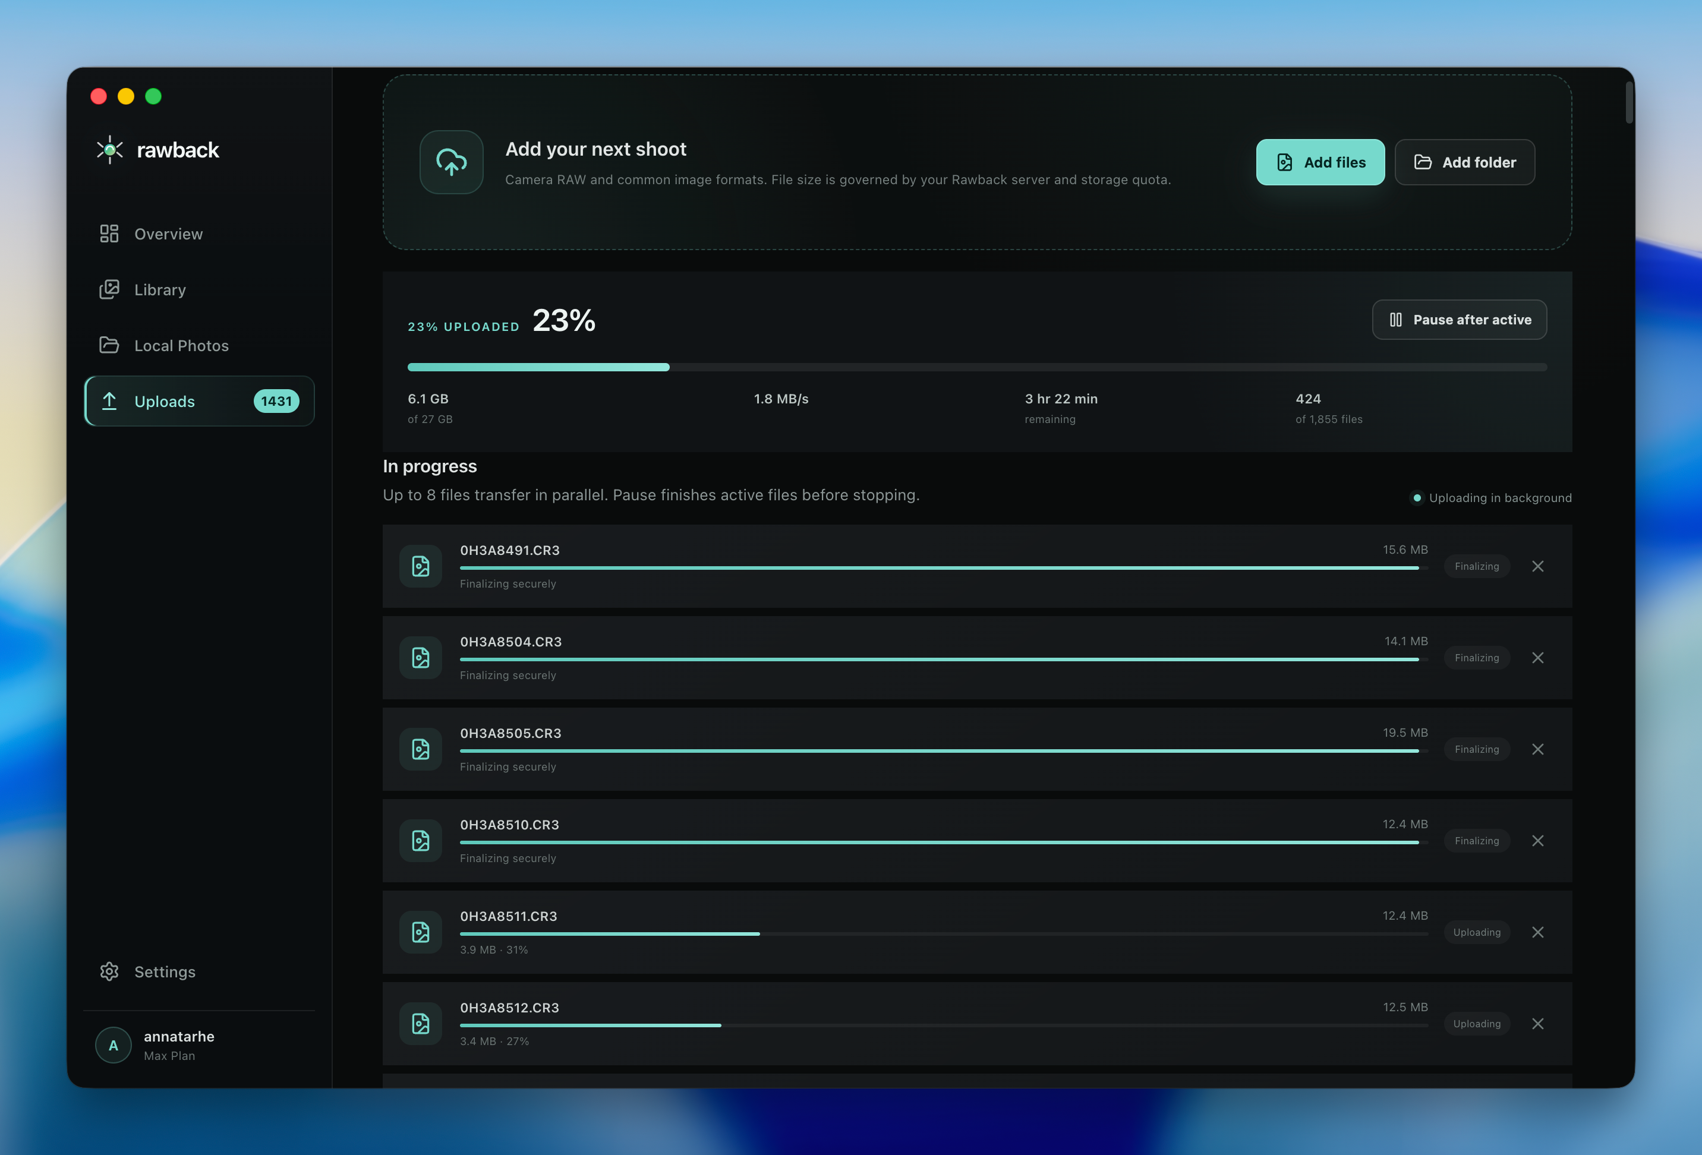Click the 14.1 MB size label

pos(1405,641)
